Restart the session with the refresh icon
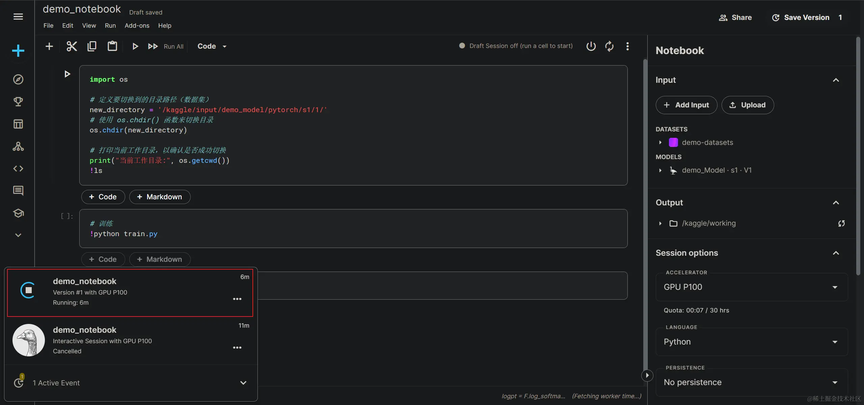 (609, 46)
